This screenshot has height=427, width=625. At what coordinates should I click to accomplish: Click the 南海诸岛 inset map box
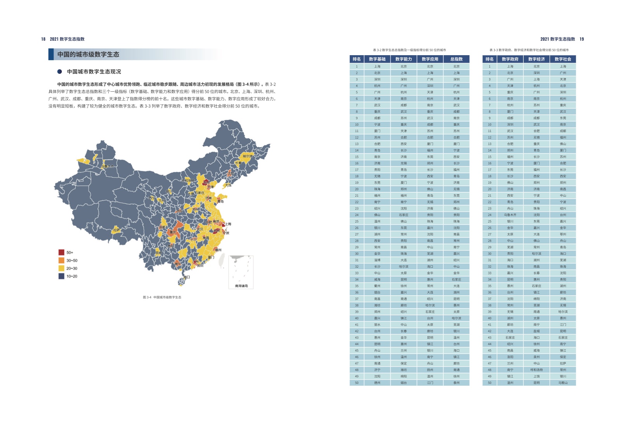click(241, 272)
